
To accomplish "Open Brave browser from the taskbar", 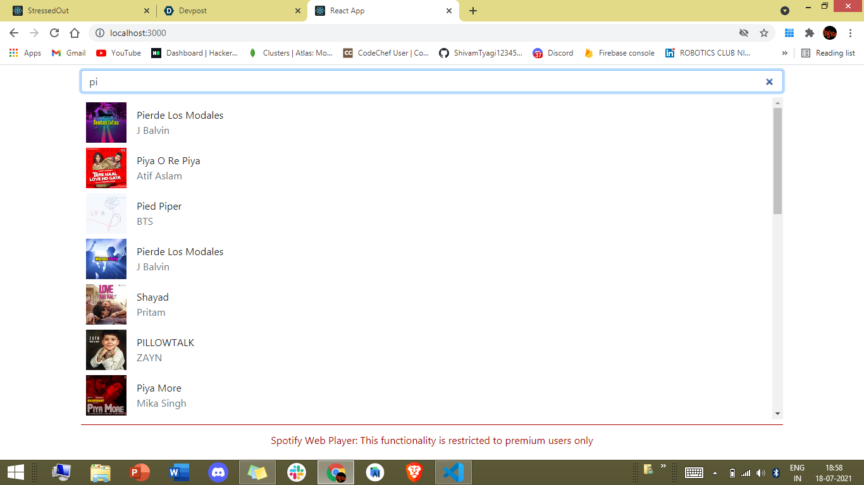I will pyautogui.click(x=414, y=472).
